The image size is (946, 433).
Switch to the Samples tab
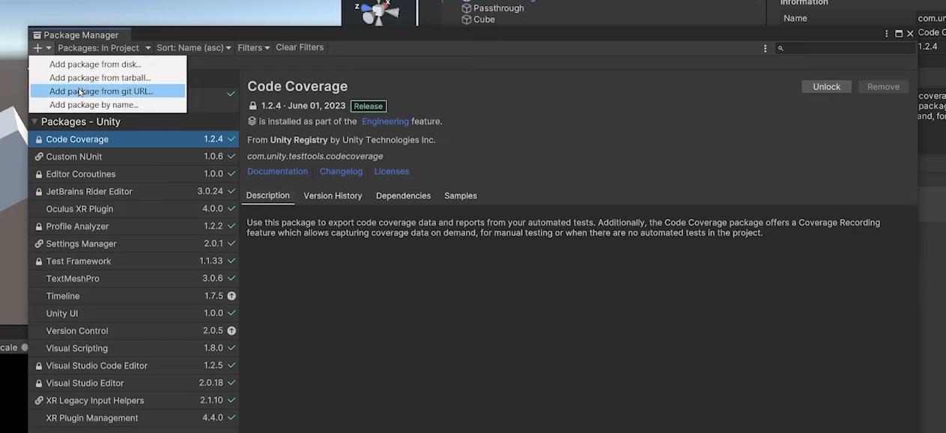pyautogui.click(x=461, y=196)
